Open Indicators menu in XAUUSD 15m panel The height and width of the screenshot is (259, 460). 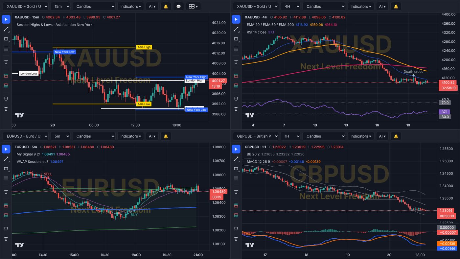[x=131, y=6]
